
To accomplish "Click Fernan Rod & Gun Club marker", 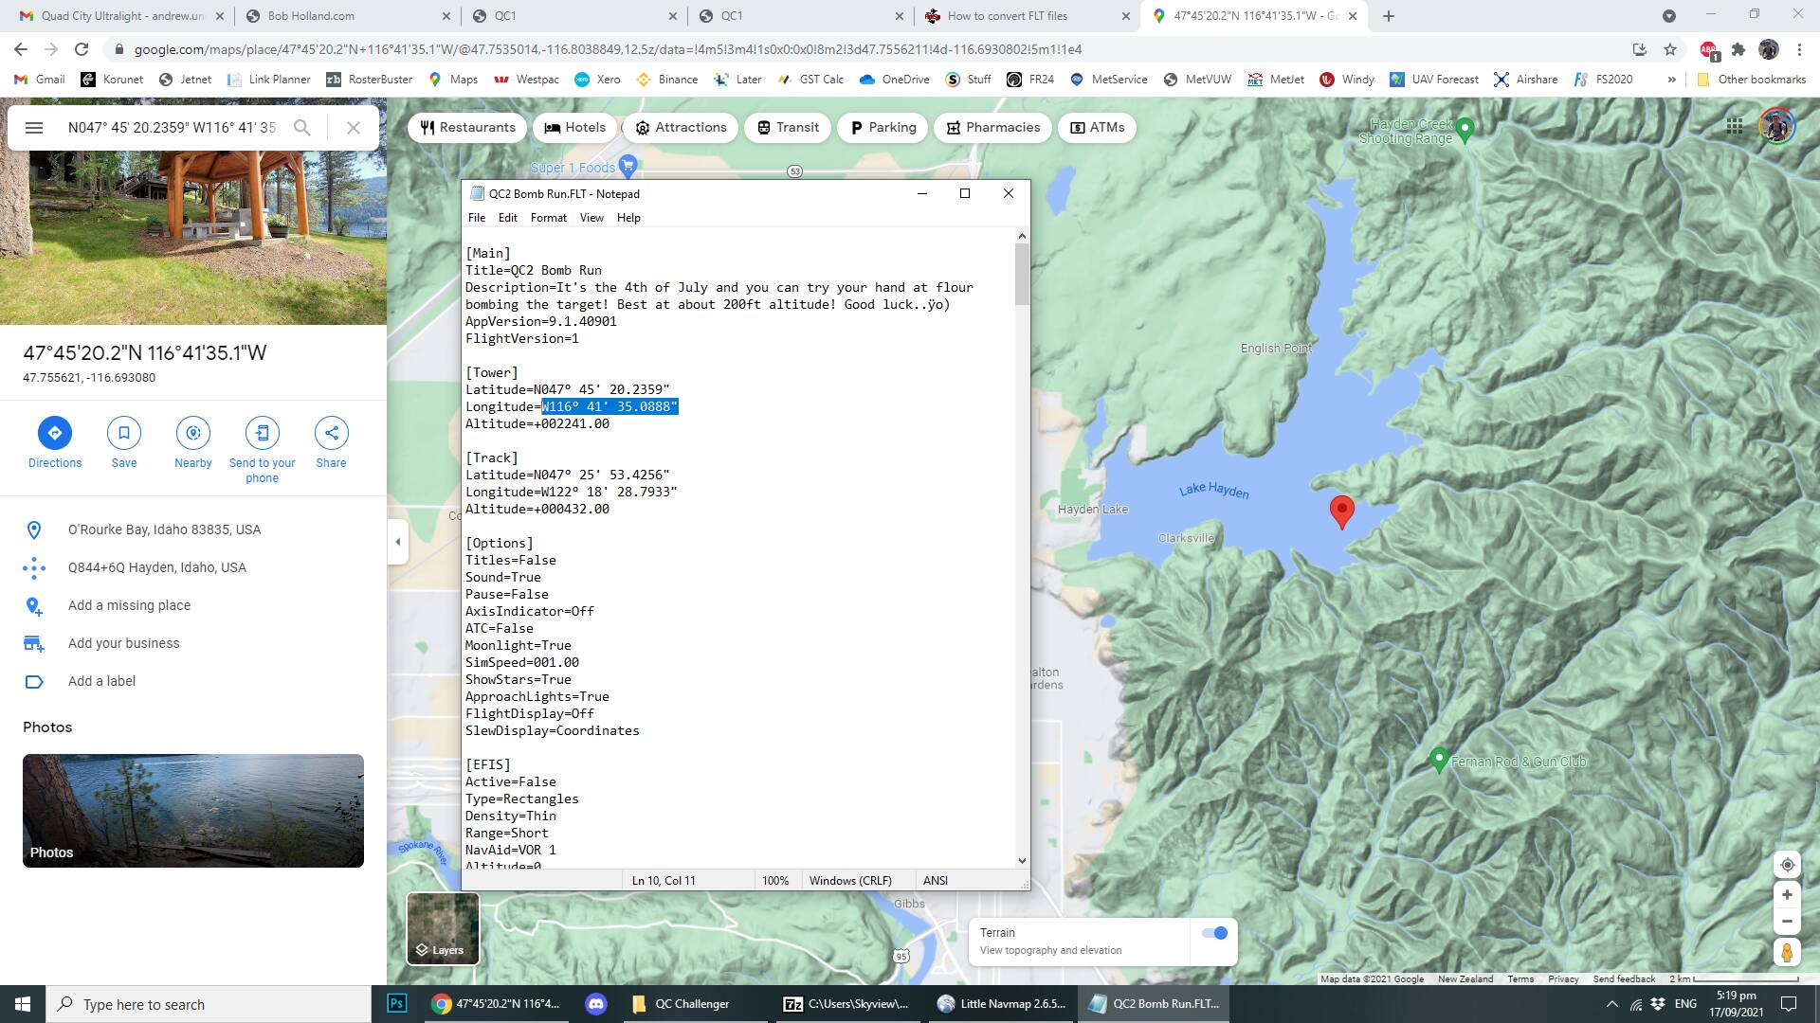I will point(1439,760).
